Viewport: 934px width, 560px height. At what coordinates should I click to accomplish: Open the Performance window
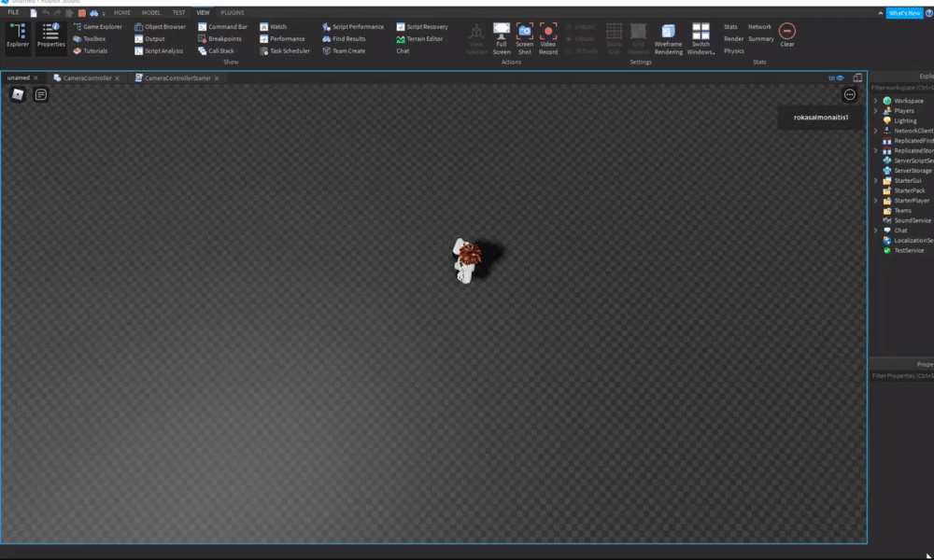point(282,38)
